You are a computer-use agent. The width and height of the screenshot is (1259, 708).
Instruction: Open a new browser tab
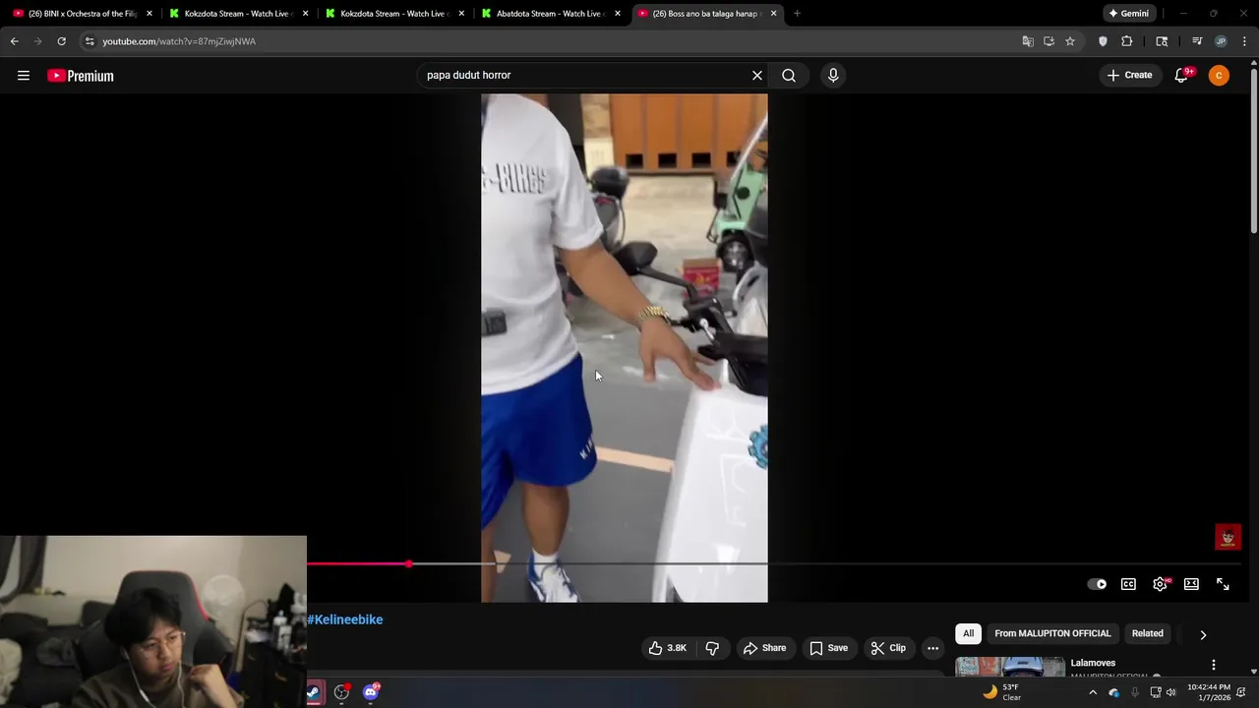click(x=797, y=14)
